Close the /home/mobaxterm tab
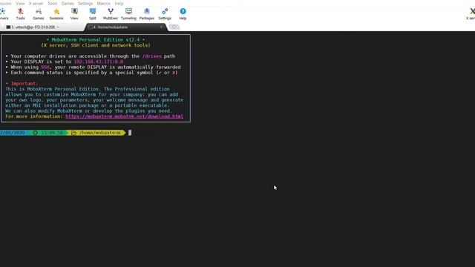475x267 pixels. coord(161,27)
